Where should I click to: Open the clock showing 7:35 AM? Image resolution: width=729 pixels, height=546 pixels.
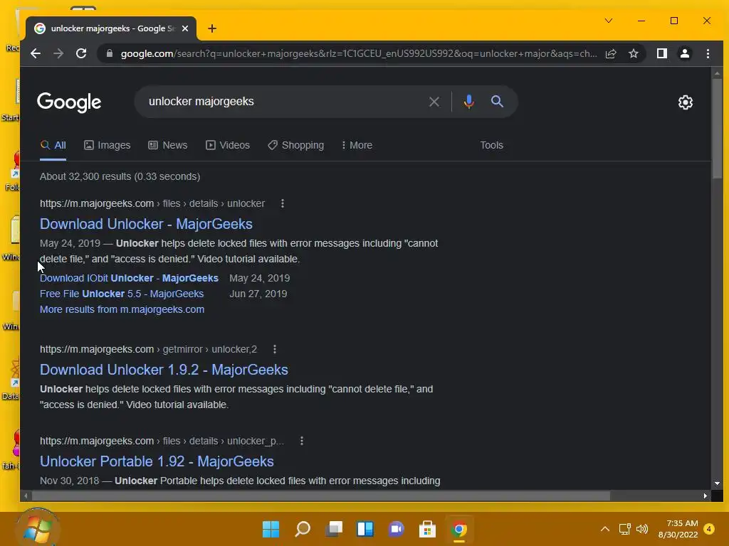point(678,529)
